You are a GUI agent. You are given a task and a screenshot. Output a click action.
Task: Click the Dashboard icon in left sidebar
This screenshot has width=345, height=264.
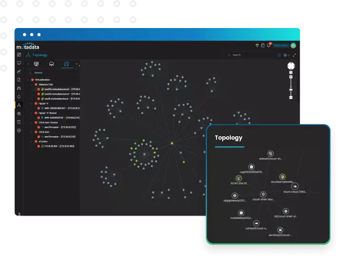click(19, 55)
